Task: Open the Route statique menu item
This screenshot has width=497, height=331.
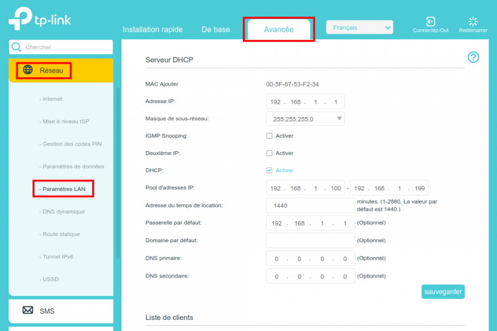Action: point(61,234)
